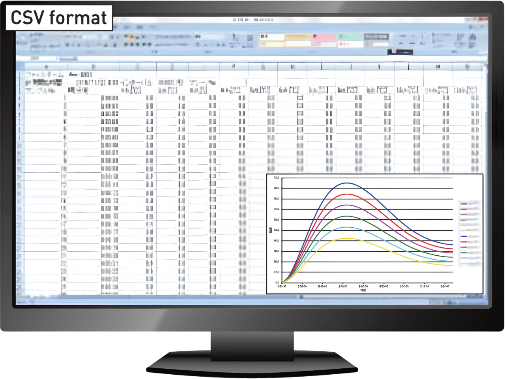This screenshot has width=505, height=379.
Task: Click the dark highlighted box below the cell styles
Action: click(400, 51)
